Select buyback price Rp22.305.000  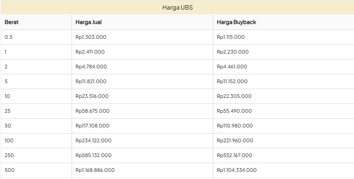click(234, 96)
